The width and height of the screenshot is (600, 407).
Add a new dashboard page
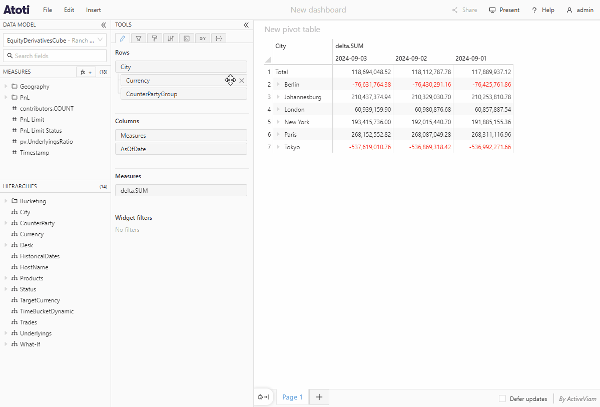(319, 397)
